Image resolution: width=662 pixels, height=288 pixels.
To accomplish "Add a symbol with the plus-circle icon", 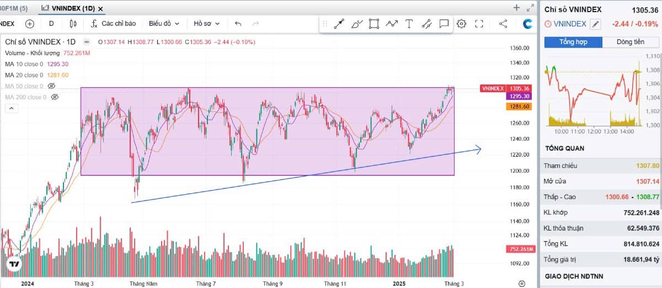I will pos(30,24).
